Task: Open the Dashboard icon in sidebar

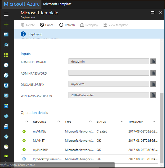Action: pos(6,34)
